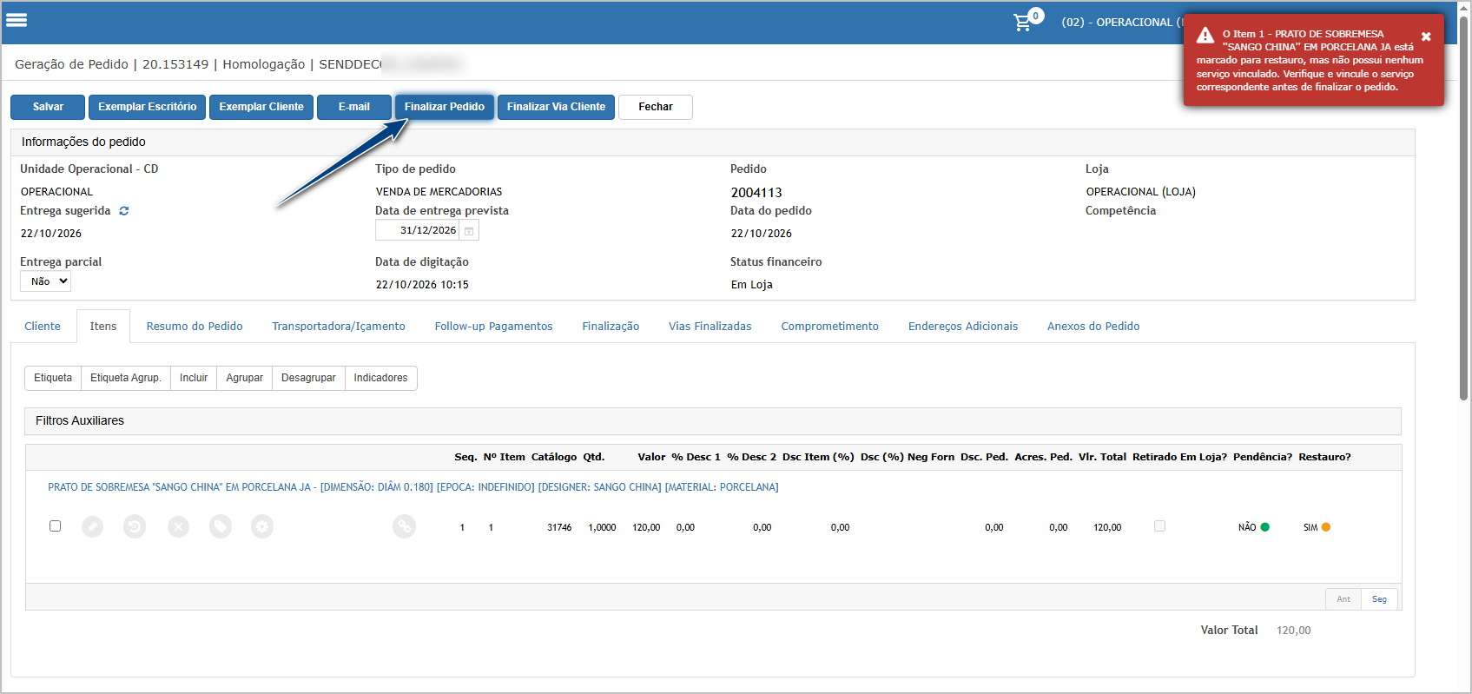Screen dimensions: 1472x694
Task: Click the Etiqueta toolbar button
Action: [x=53, y=378]
